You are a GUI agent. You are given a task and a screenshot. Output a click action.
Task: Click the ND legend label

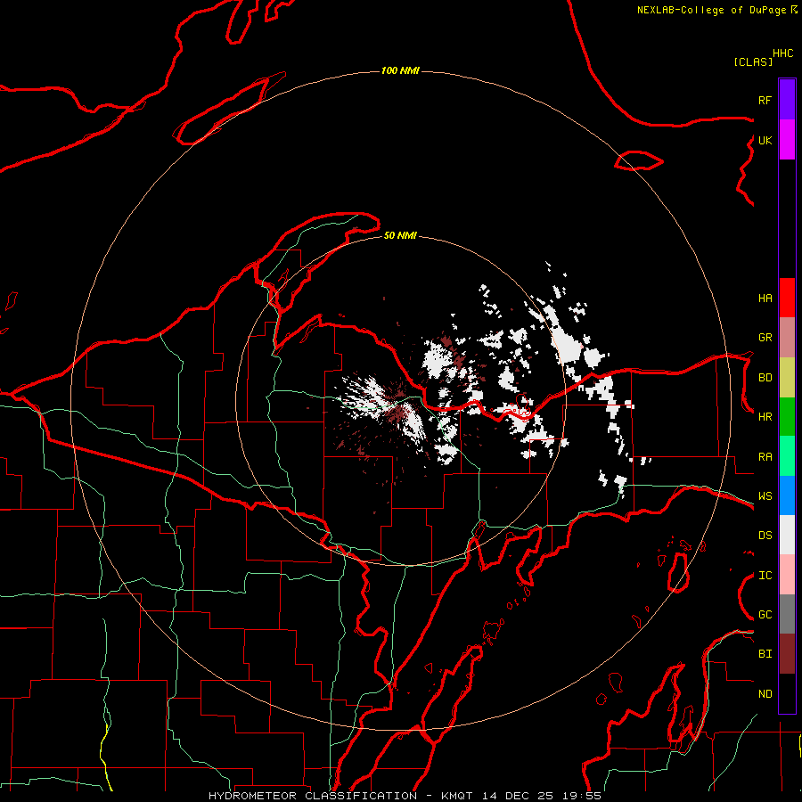765,694
